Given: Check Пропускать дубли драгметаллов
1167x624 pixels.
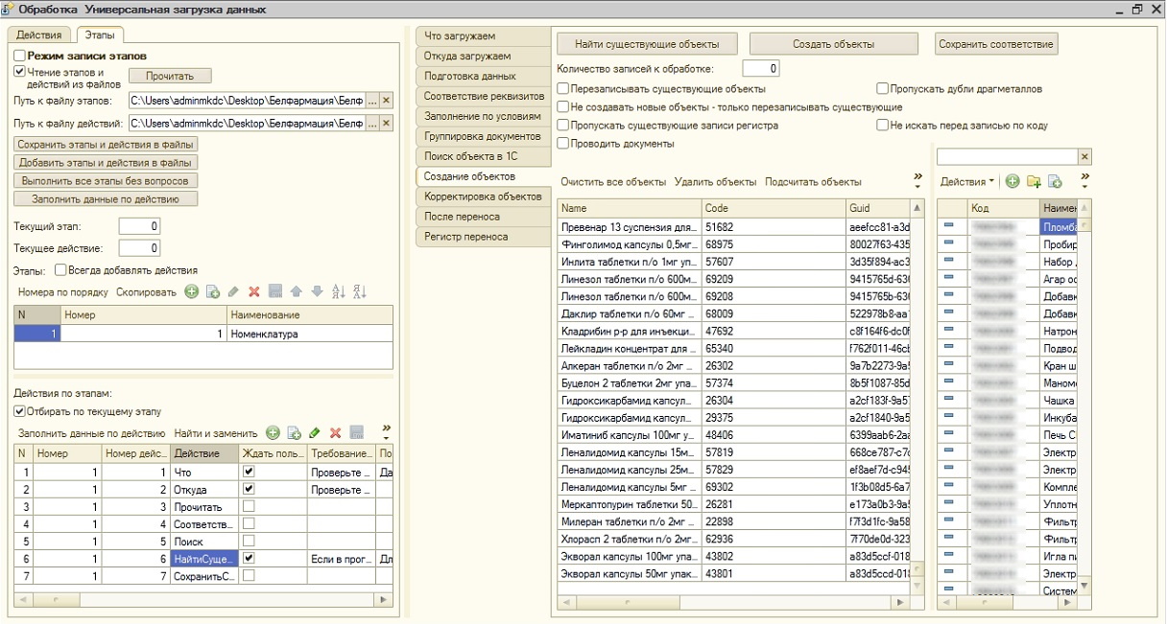Looking at the screenshot, I should (x=882, y=88).
